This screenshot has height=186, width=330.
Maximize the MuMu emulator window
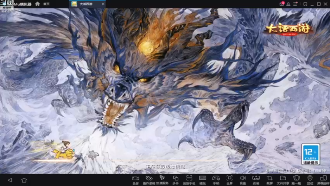(x=319, y=4)
